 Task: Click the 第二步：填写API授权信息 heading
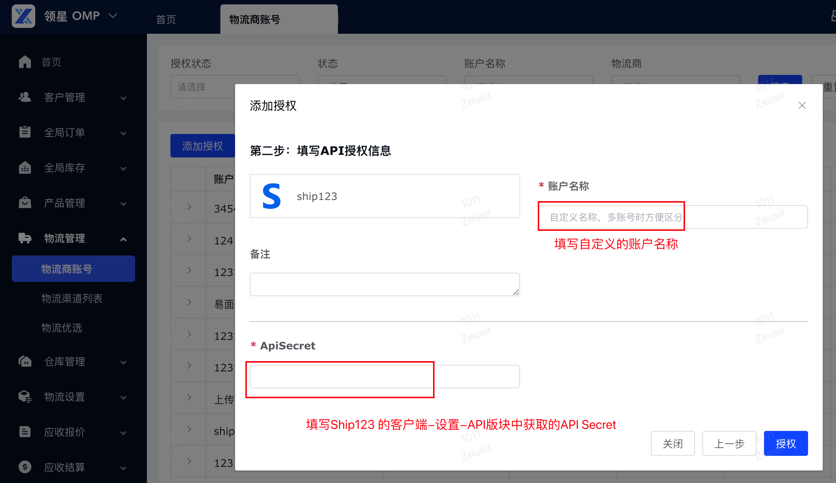pos(320,150)
